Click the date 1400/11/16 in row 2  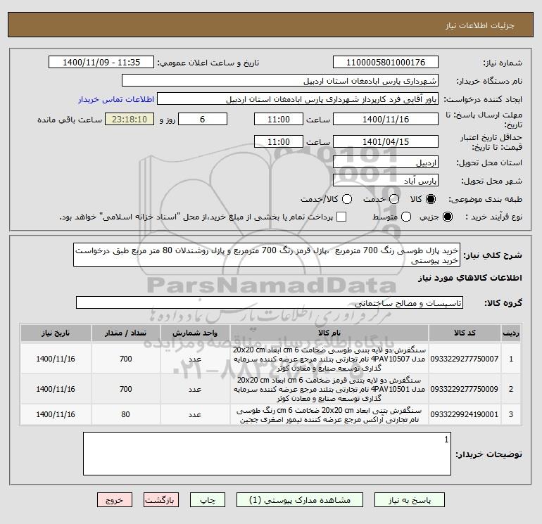click(x=56, y=389)
